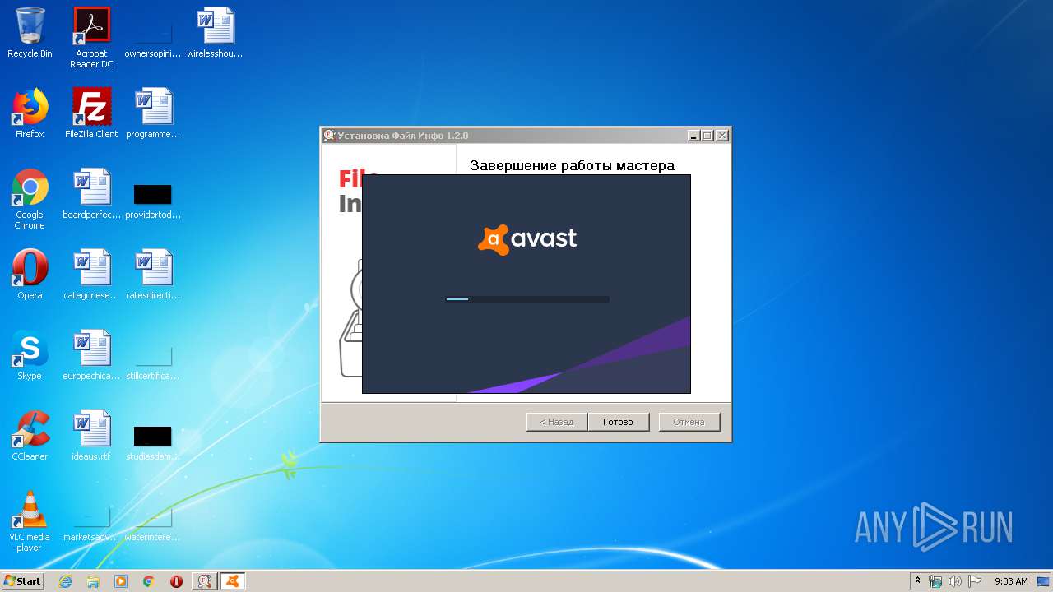Open the Action Center flag icon

point(975,581)
